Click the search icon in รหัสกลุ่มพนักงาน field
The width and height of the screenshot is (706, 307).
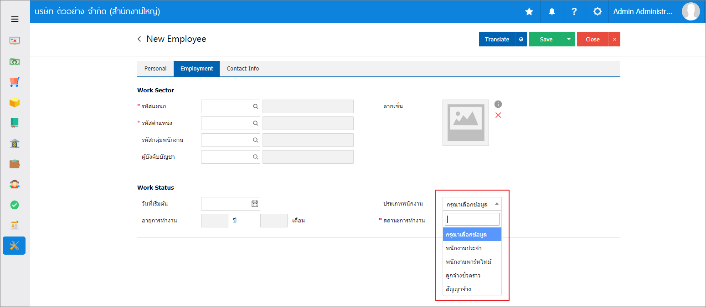pos(256,140)
